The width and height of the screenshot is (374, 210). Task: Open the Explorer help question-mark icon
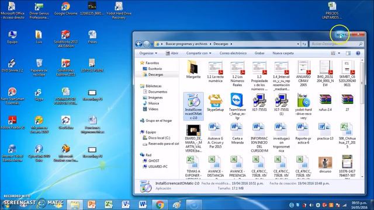click(x=358, y=53)
